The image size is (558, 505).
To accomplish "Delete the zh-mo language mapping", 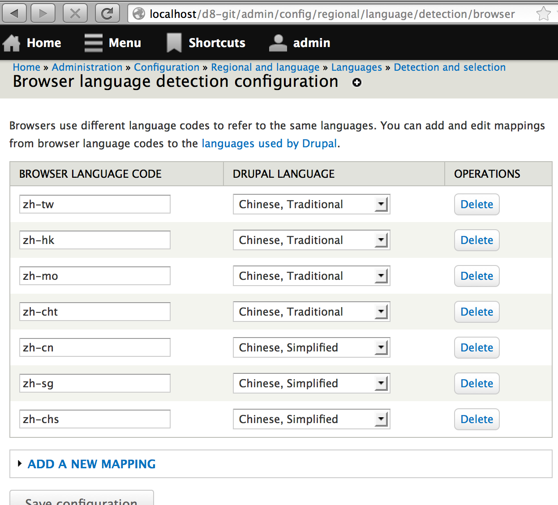I will (476, 276).
